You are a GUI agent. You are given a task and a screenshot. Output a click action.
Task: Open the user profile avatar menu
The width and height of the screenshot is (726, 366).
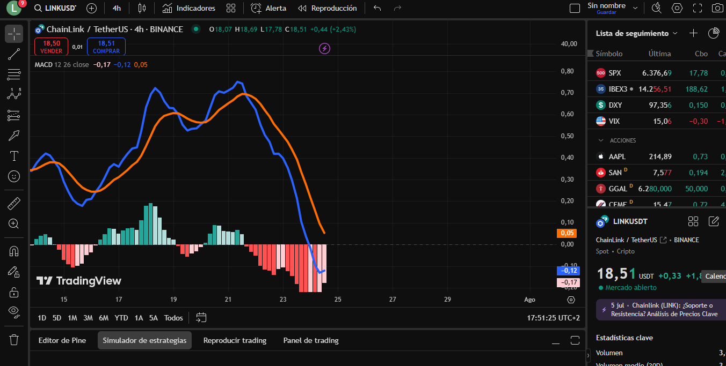(x=13, y=8)
